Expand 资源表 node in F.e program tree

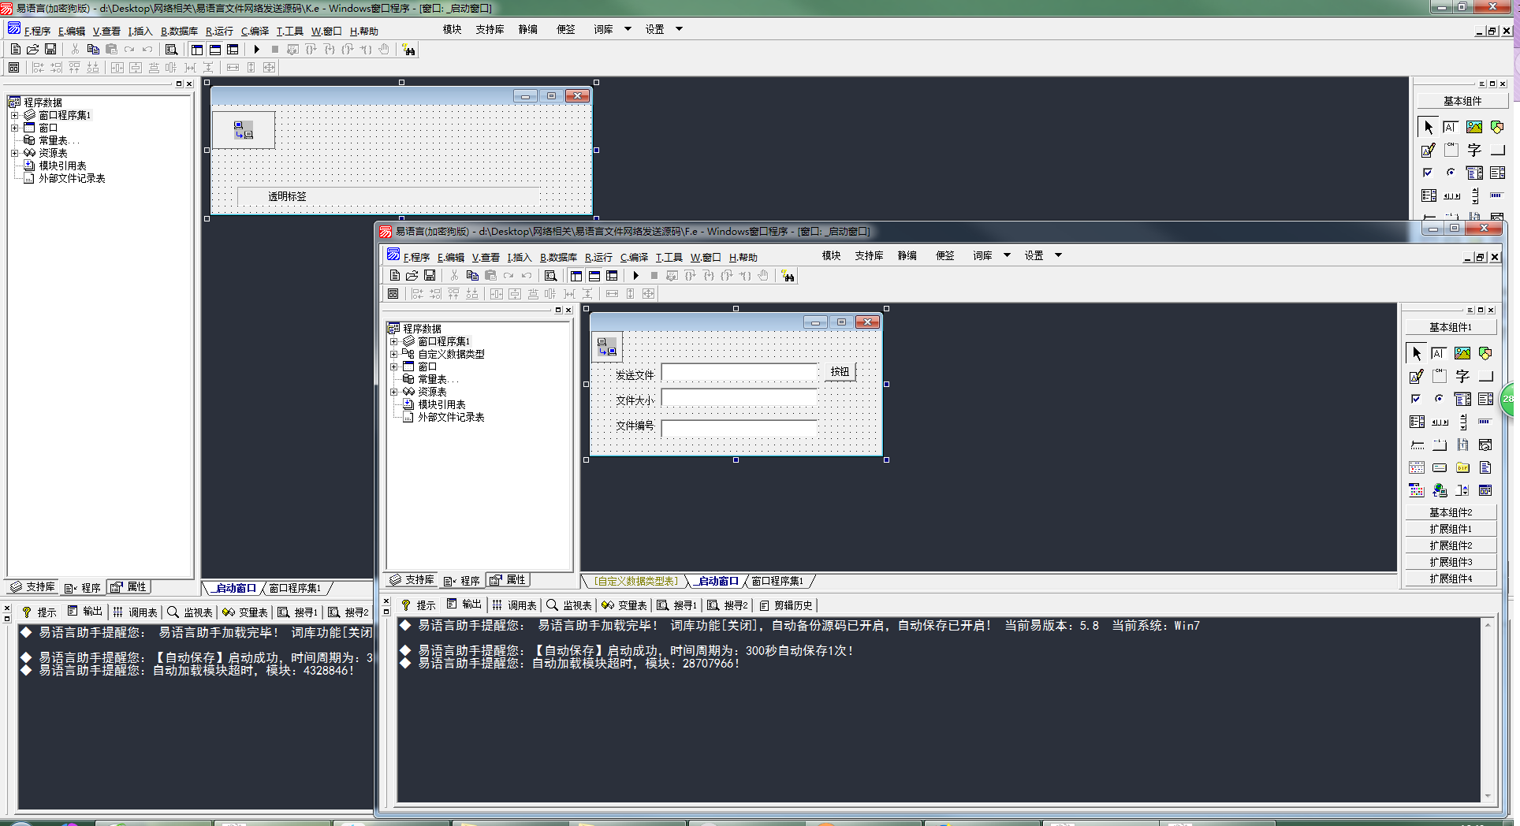click(x=393, y=393)
